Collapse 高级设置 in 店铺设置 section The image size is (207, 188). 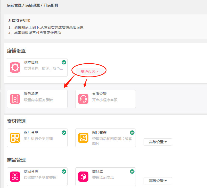coord(89,72)
